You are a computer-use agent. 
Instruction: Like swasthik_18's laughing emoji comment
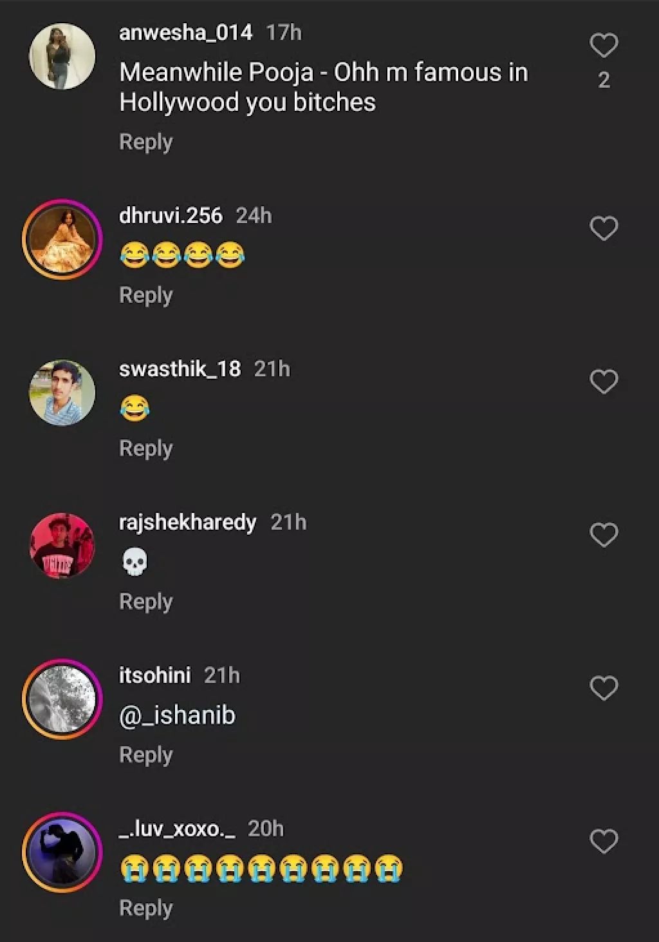pyautogui.click(x=604, y=382)
